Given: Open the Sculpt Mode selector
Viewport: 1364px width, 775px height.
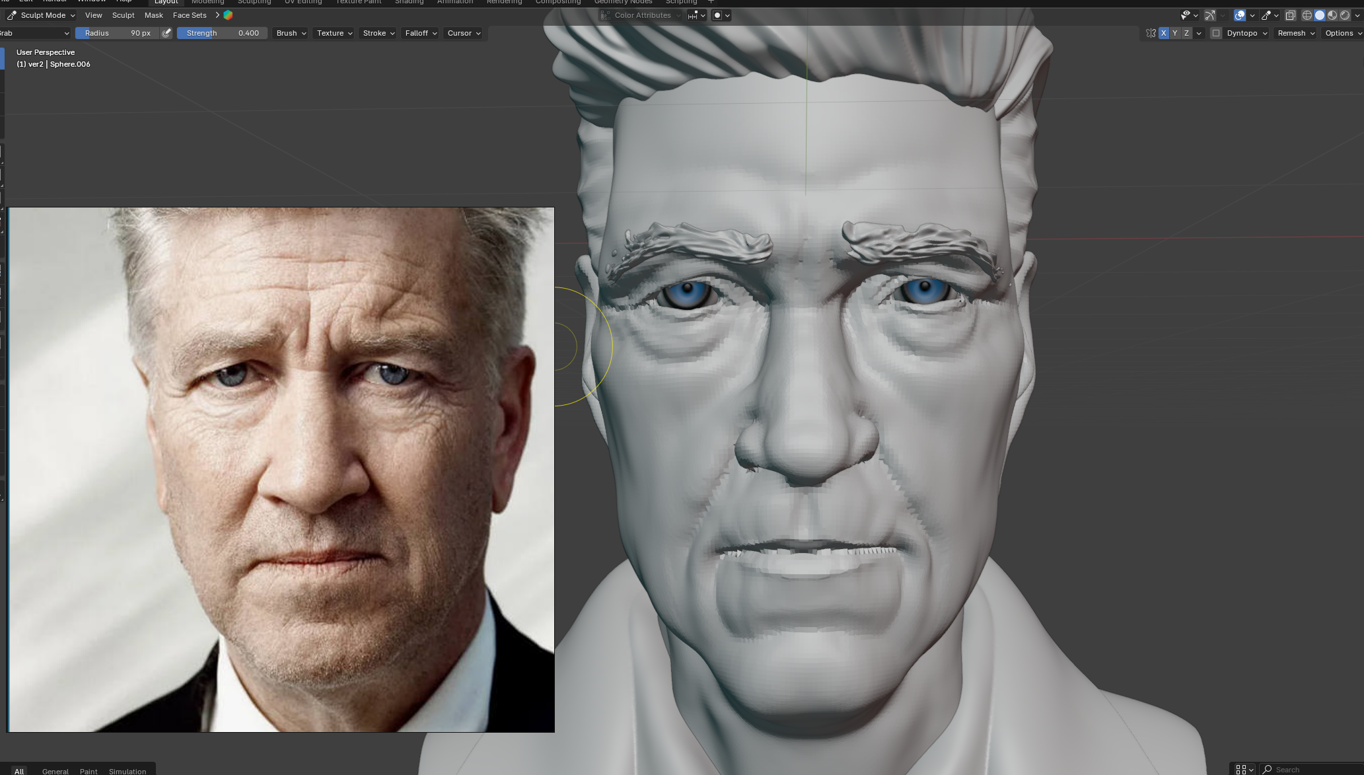Looking at the screenshot, I should tap(42, 15).
